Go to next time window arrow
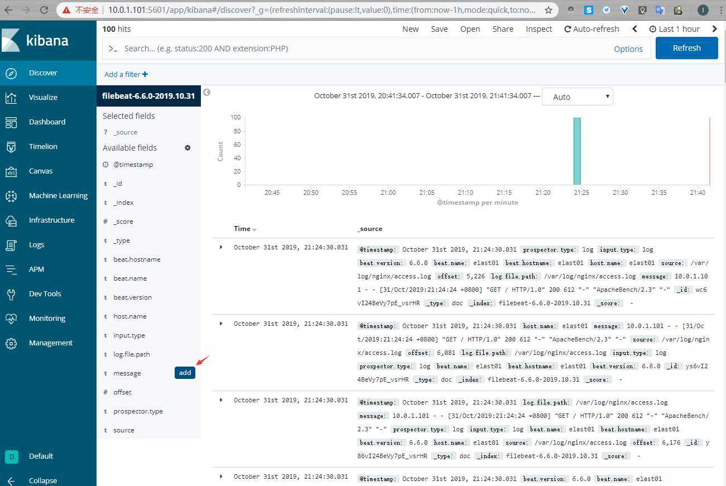 pyautogui.click(x=714, y=29)
